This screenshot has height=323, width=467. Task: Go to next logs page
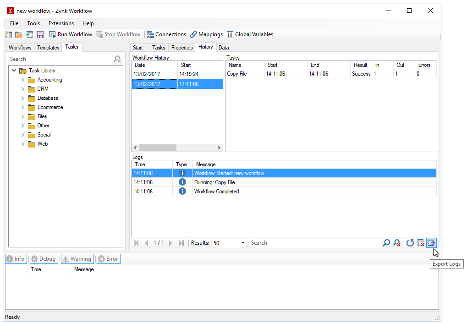pyautogui.click(x=170, y=243)
